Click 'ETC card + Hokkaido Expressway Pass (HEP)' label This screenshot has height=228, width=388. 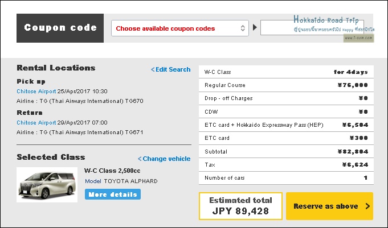[x=264, y=125]
